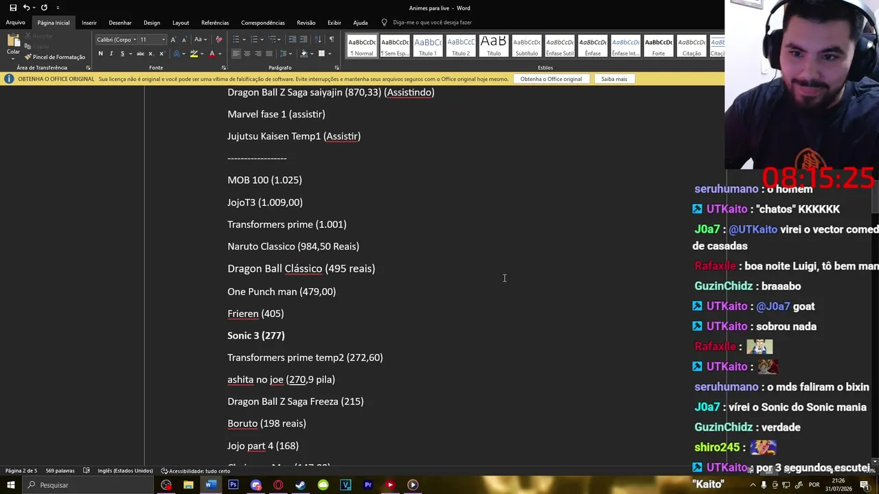The height and width of the screenshot is (494, 879).
Task: Increase paragraph indent
Action: [x=304, y=39]
